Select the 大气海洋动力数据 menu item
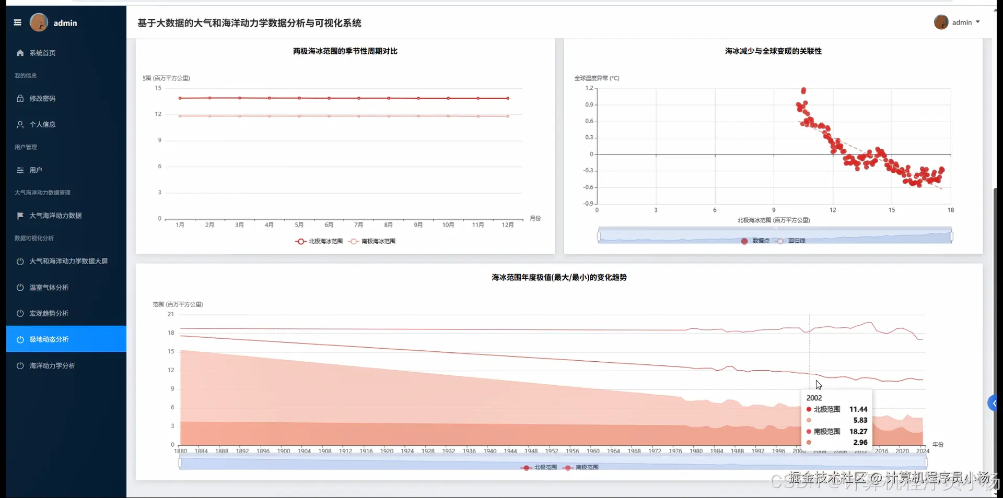This screenshot has width=1003, height=498. click(66, 216)
